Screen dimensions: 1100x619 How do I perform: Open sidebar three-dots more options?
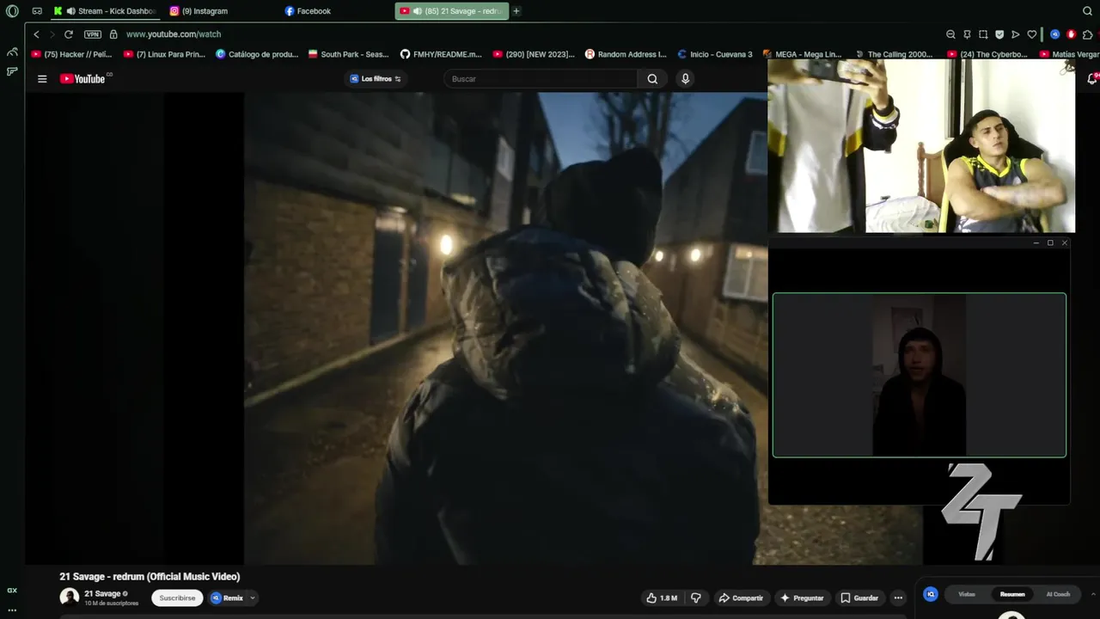click(x=12, y=610)
